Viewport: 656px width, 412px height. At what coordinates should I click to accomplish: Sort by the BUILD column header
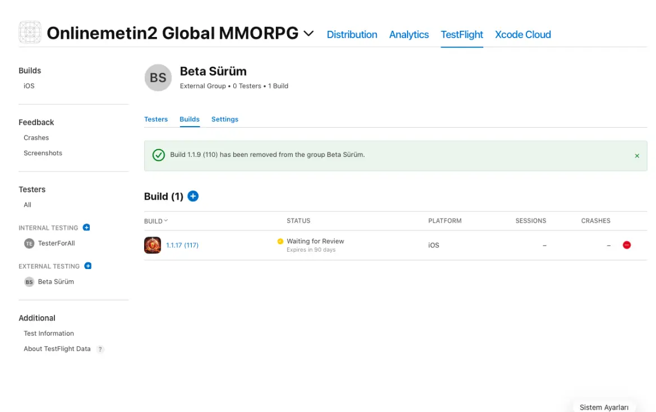tap(156, 221)
